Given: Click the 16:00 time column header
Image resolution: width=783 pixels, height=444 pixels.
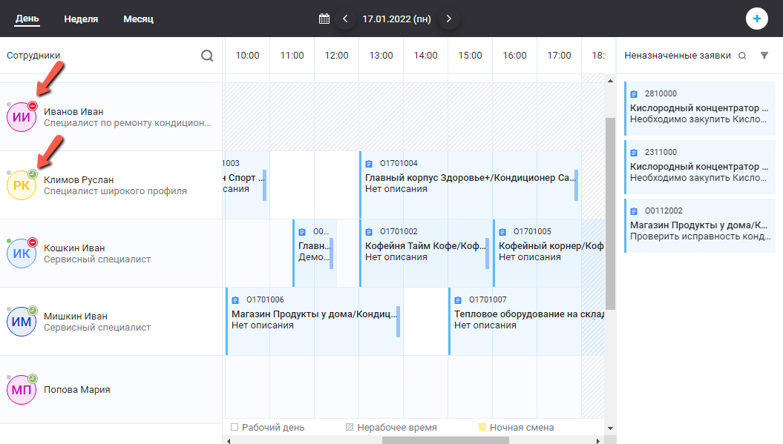Looking at the screenshot, I should click(515, 56).
